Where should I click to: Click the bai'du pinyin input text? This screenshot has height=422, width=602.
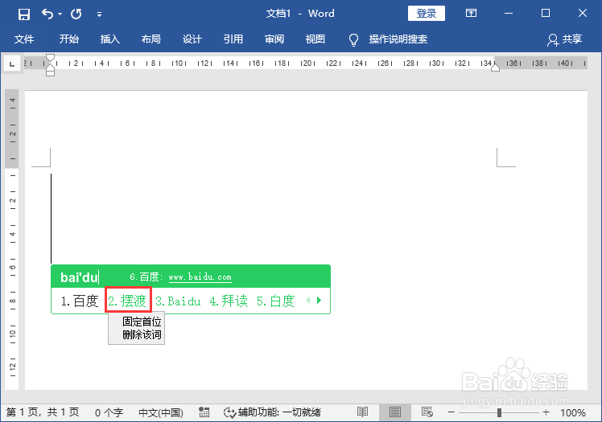click(79, 277)
